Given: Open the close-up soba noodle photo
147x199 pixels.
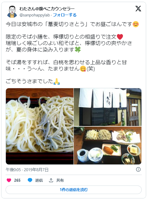Looking at the screenshot, I should tap(40, 126).
